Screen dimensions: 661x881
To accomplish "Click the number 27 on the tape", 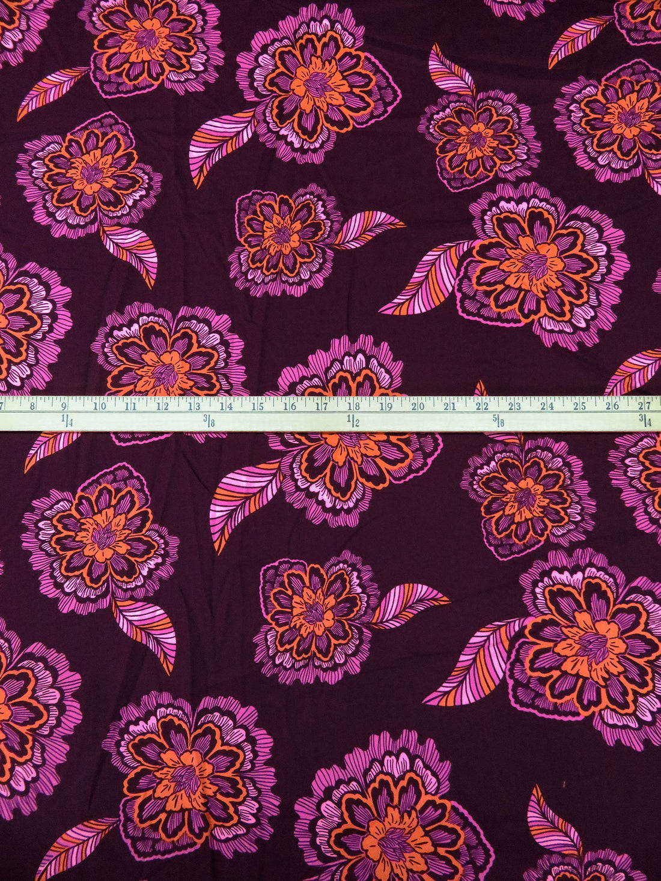I will 644,406.
